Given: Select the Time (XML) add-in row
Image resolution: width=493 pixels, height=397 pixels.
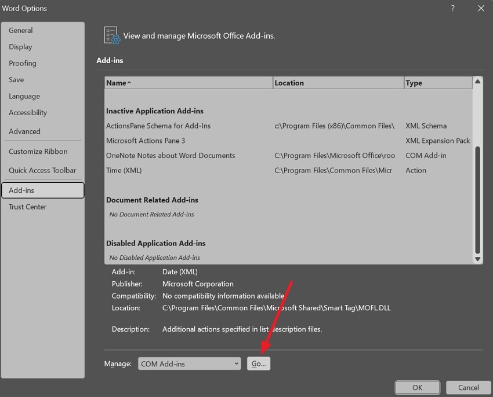Looking at the screenshot, I should pos(124,170).
